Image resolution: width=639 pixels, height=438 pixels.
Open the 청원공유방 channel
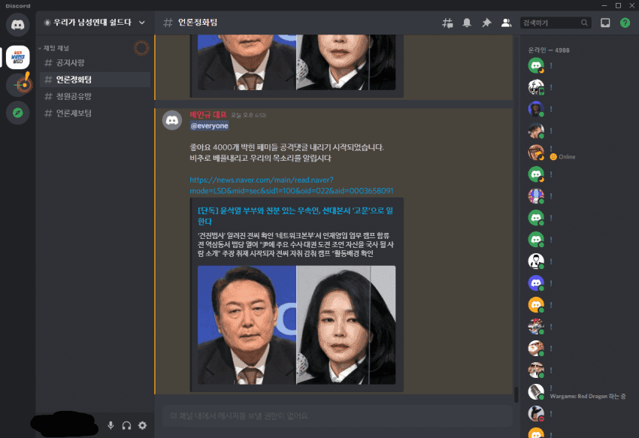[95, 96]
